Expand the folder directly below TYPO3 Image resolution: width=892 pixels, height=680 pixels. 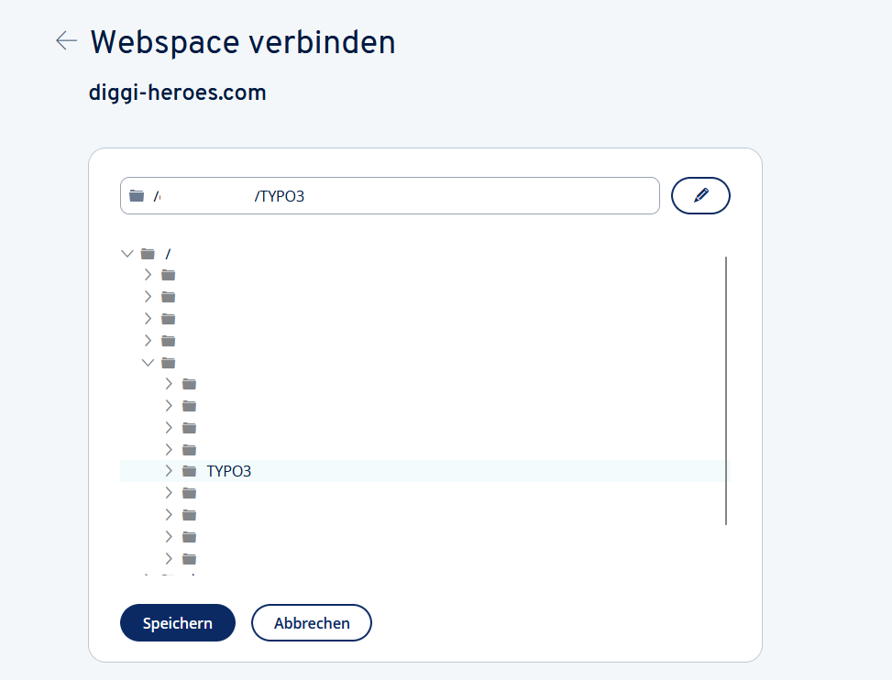point(169,493)
